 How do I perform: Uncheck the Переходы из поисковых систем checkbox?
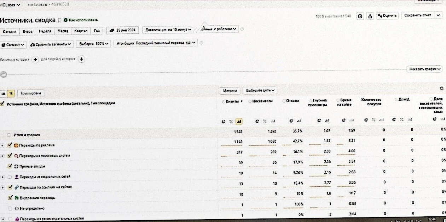pos(10,155)
